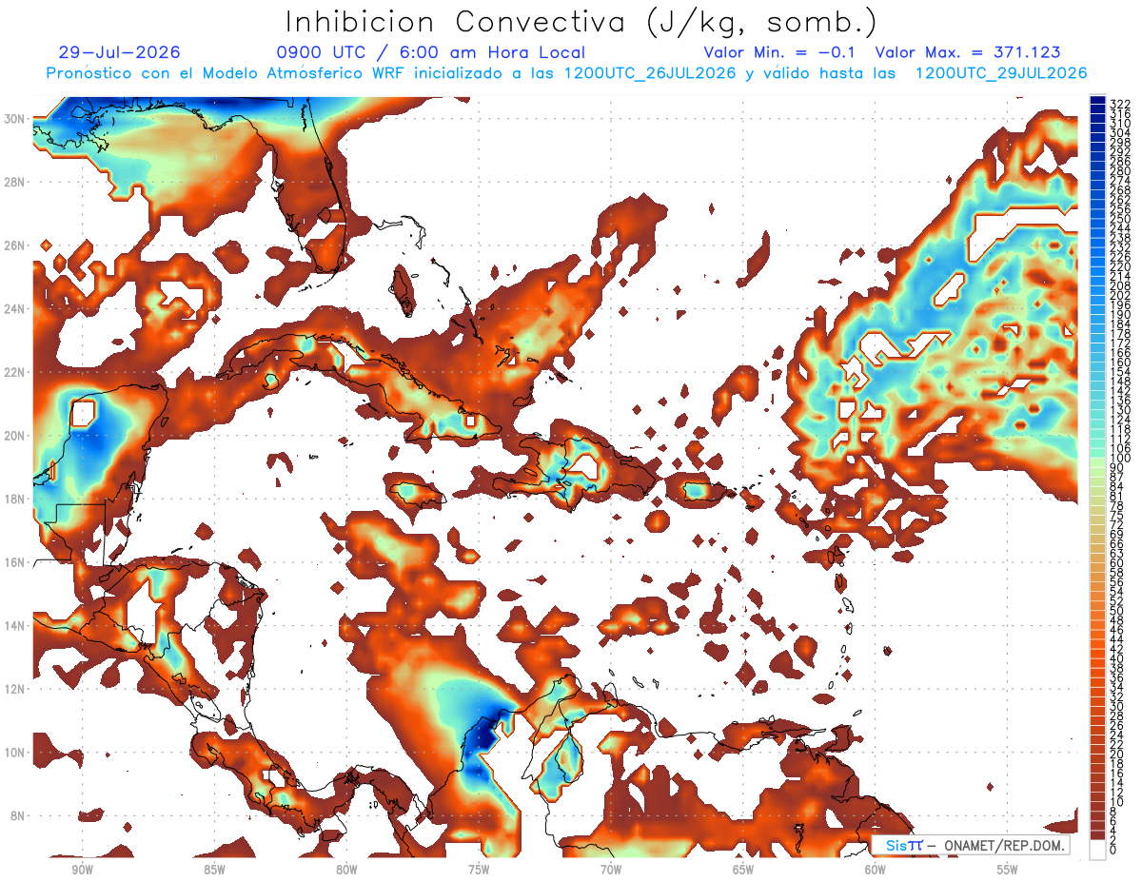The image size is (1142, 882).
Task: Click the "80W" longitude label
Action: click(346, 871)
